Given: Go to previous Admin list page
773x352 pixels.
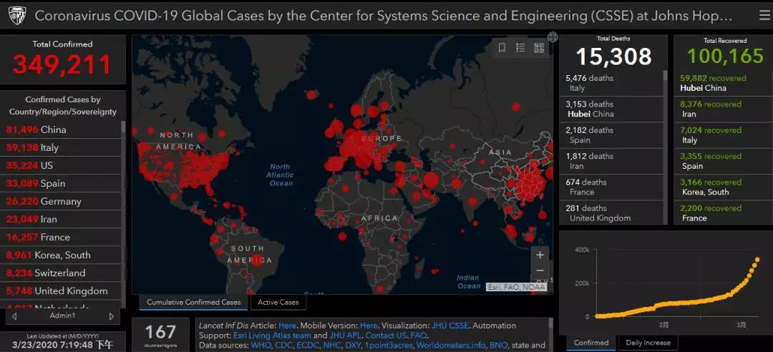Looking at the screenshot, I should point(14,316).
